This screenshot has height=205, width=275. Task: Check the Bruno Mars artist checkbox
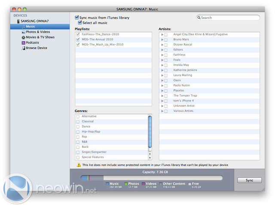(x=166, y=40)
